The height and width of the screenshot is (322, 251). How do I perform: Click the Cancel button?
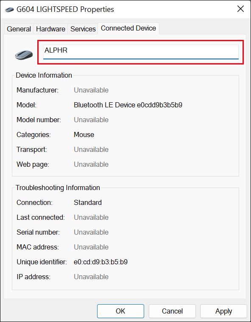[x=172, y=311]
